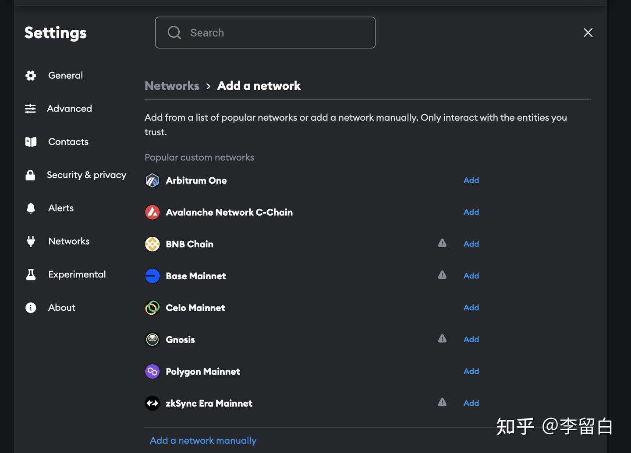Open Experimental settings section
631x453 pixels.
point(77,274)
